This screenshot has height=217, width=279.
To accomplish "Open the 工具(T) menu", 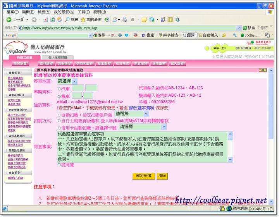I will [84, 12].
